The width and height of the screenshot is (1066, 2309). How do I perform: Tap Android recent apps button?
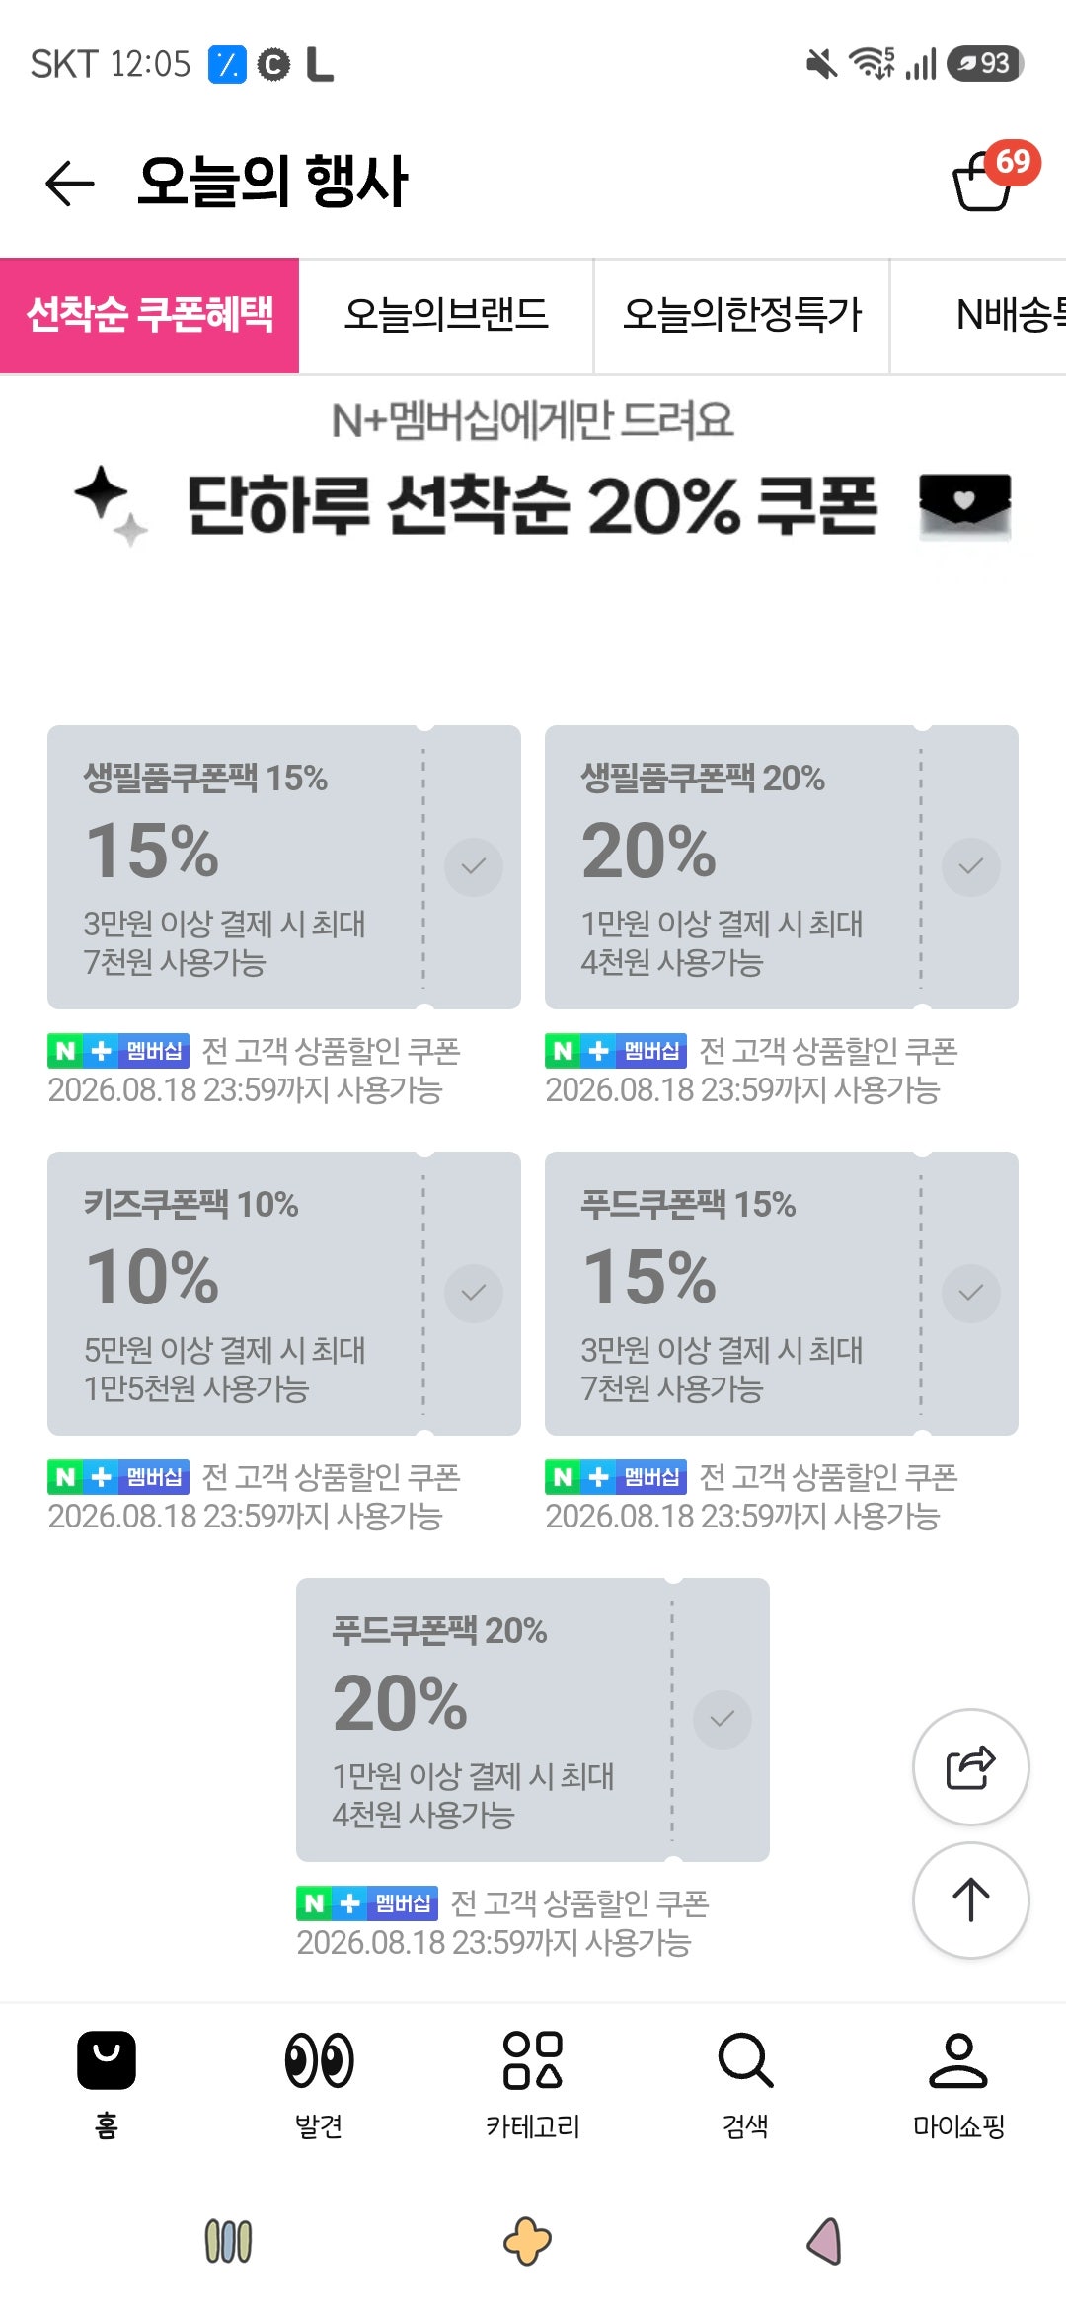(228, 2241)
